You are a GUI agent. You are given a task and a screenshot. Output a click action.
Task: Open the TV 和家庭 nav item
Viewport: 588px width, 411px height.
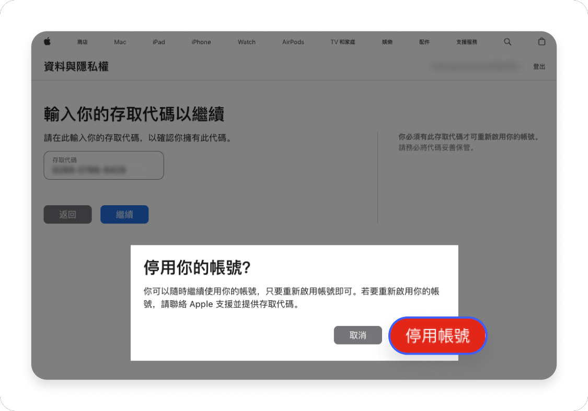pos(343,42)
